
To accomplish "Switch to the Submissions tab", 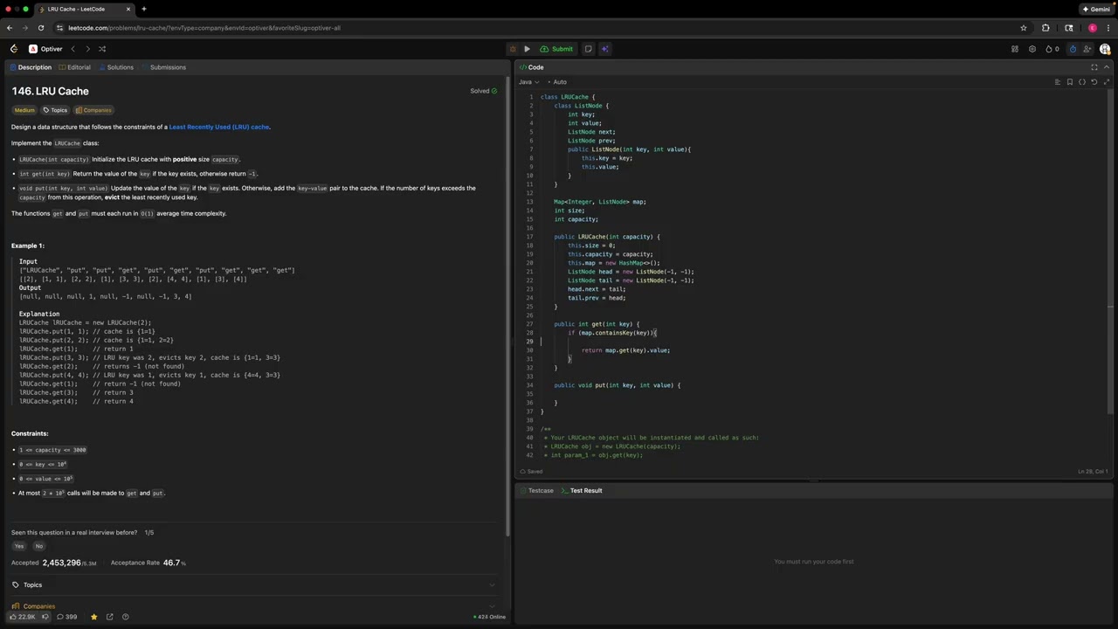I will click(164, 67).
